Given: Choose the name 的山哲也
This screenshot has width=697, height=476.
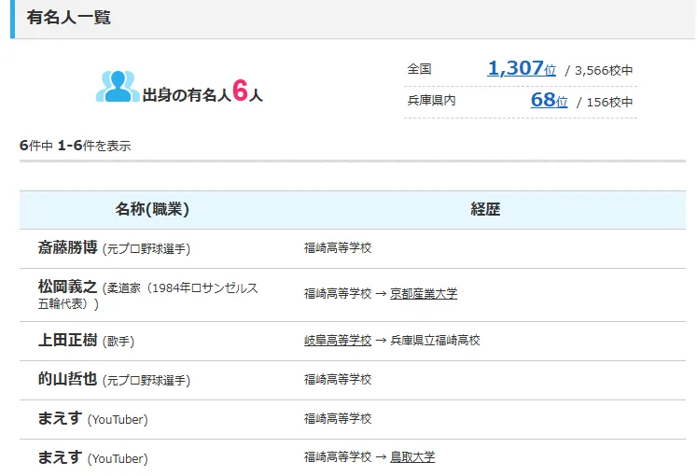Looking at the screenshot, I should (x=68, y=380).
